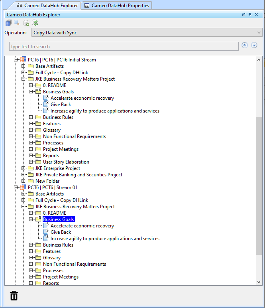265x308 pixels.
Task: Select JKE Business Recovery Matters Project in Stream 01
Action: [x=75, y=207]
